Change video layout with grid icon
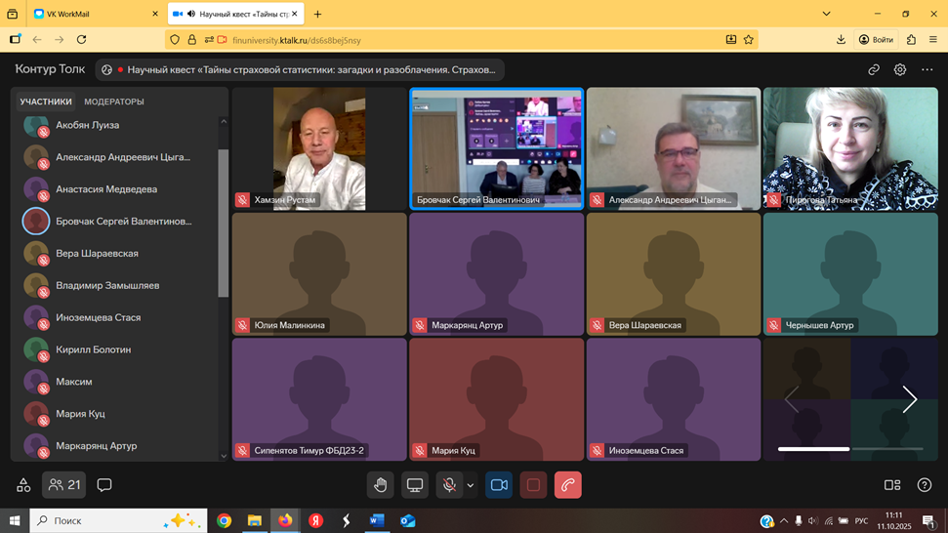This screenshot has height=533, width=948. click(x=891, y=485)
